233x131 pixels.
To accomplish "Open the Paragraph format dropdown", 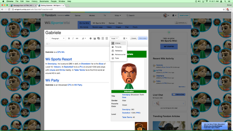I will (x=58, y=39).
